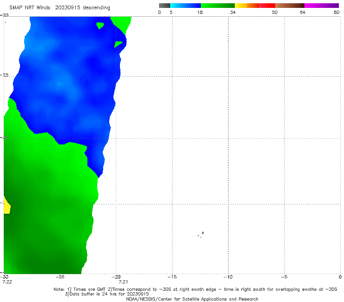Click the '-25' latitude axis label
This screenshot has width=344, height=302.
tap(4, 75)
